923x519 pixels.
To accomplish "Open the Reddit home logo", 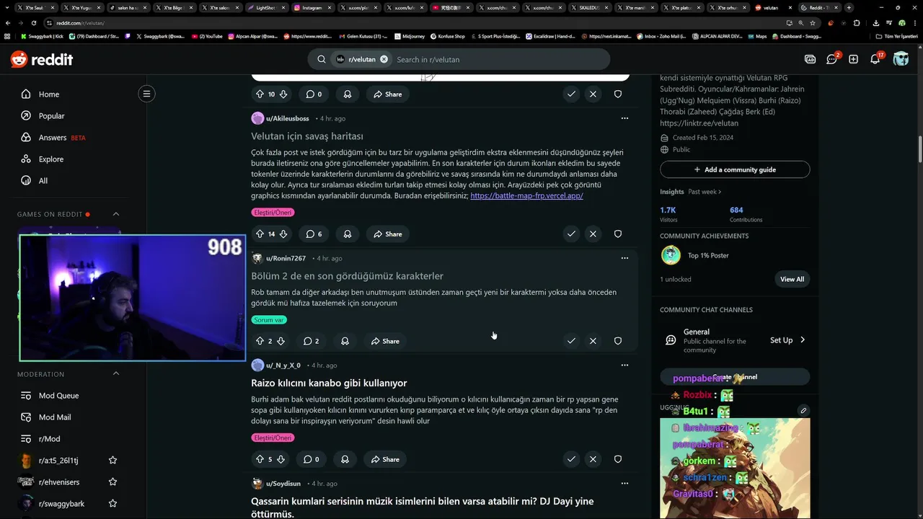I will 42,59.
